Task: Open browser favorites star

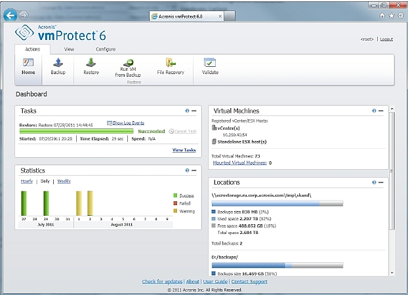Action: click(x=392, y=16)
